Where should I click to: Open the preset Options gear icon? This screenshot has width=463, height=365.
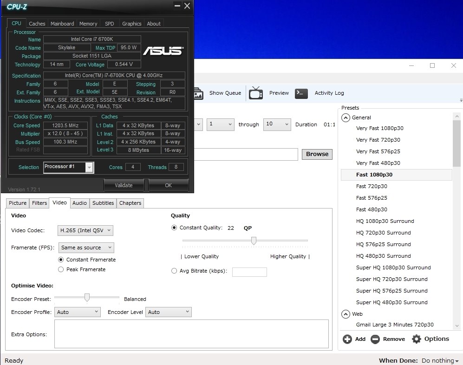pyautogui.click(x=417, y=339)
